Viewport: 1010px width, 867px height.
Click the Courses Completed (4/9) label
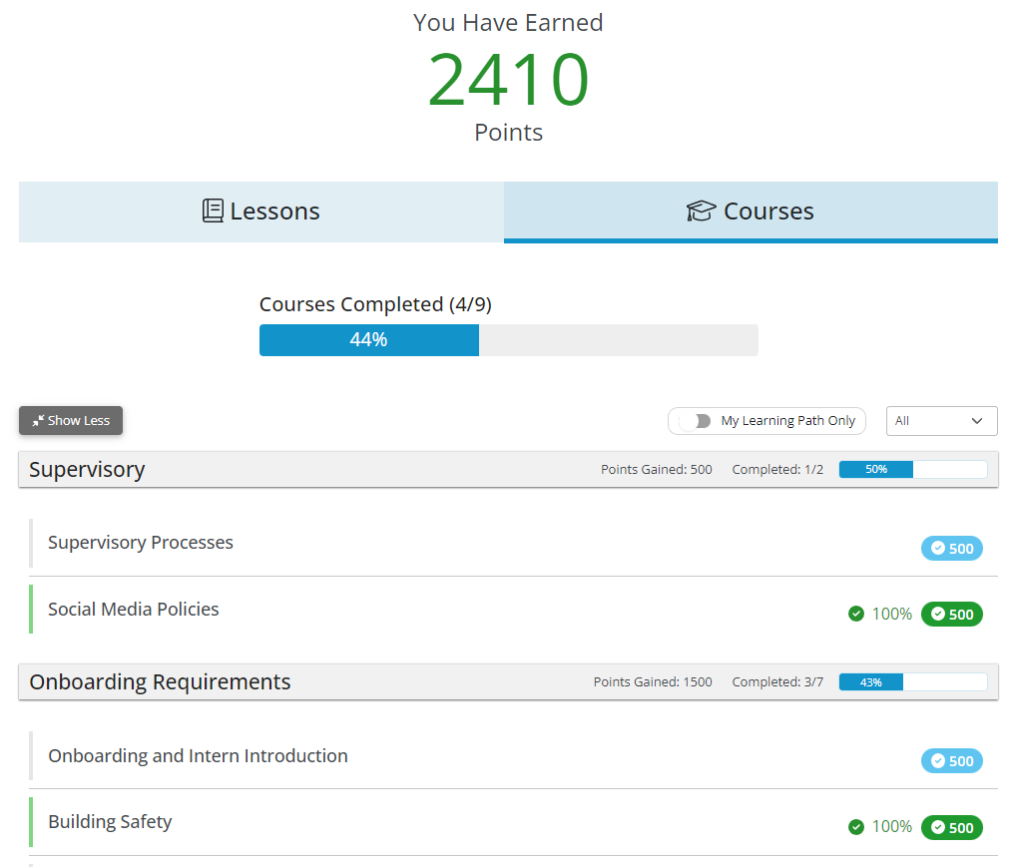point(375,304)
